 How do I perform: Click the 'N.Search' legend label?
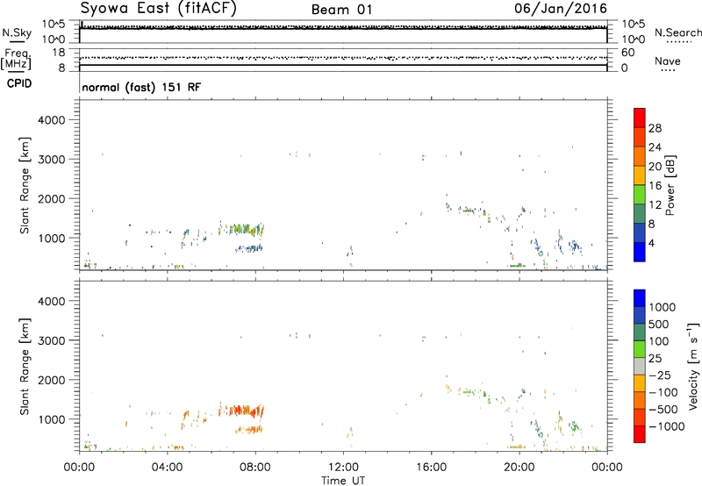click(x=677, y=32)
